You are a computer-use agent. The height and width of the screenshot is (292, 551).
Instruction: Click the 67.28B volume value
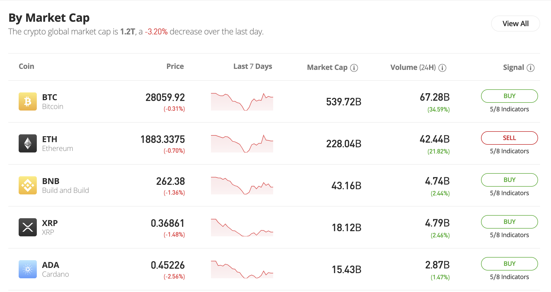pyautogui.click(x=435, y=97)
